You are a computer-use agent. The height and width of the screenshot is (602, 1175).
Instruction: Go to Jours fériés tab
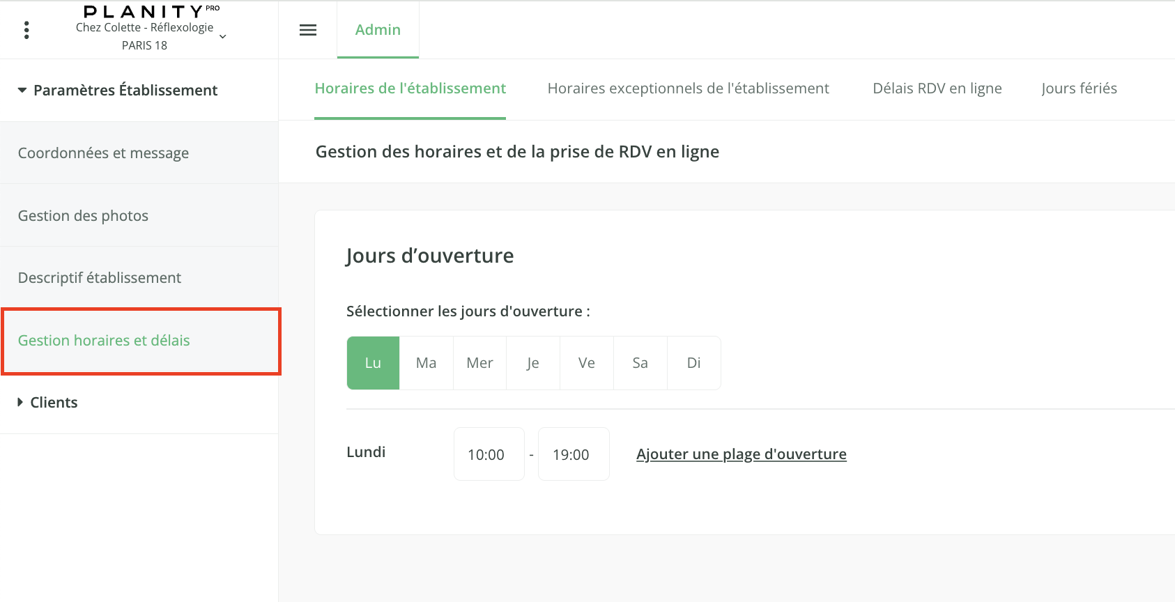1080,88
